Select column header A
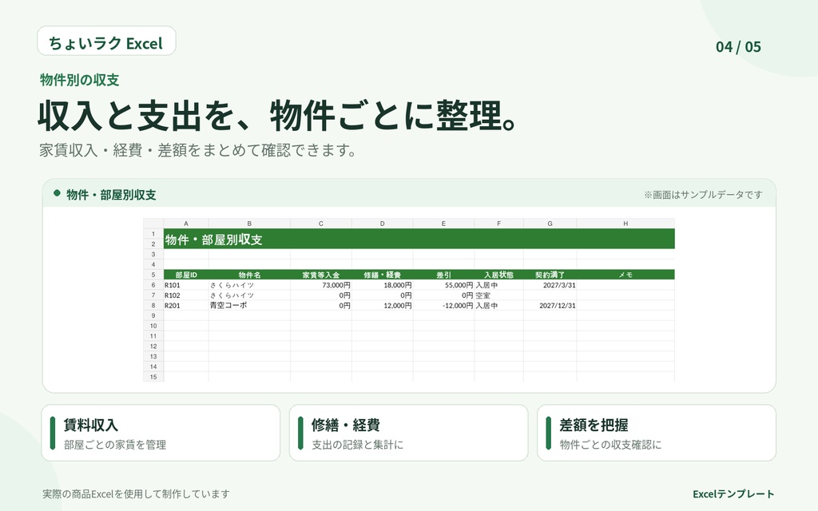The height and width of the screenshot is (511, 818). pos(185,224)
